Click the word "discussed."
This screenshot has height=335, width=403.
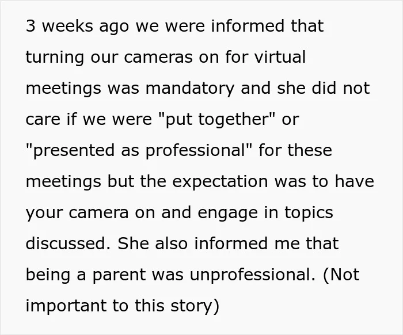pyautogui.click(x=68, y=243)
